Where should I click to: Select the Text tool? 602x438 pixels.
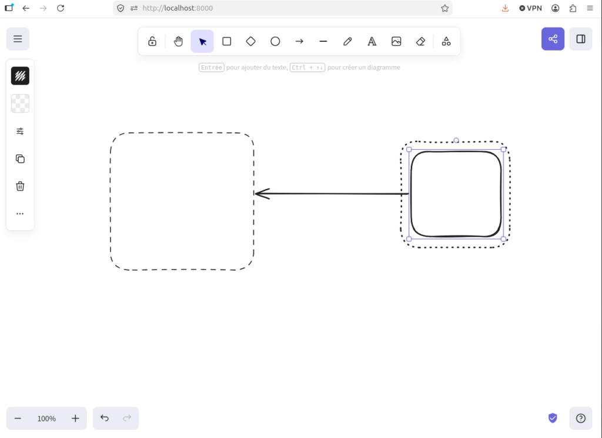pos(372,41)
